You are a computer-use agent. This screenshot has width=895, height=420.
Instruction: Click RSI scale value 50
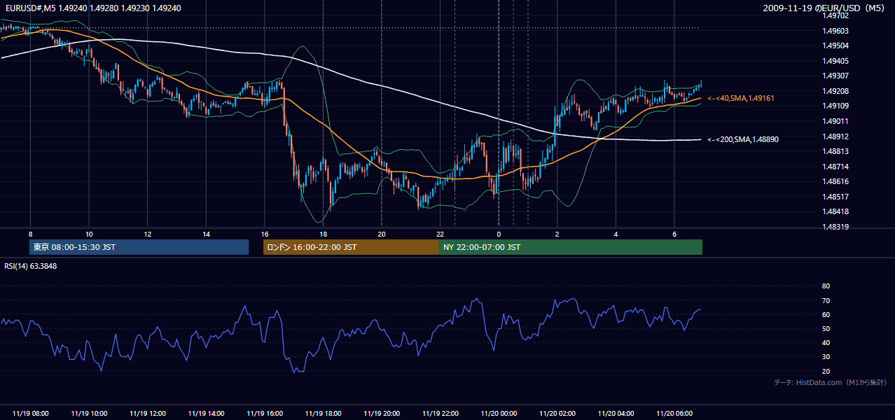826,328
